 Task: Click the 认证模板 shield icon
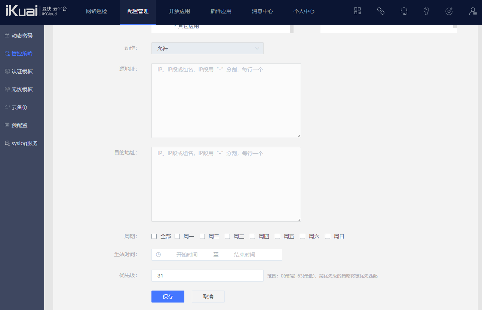point(7,71)
